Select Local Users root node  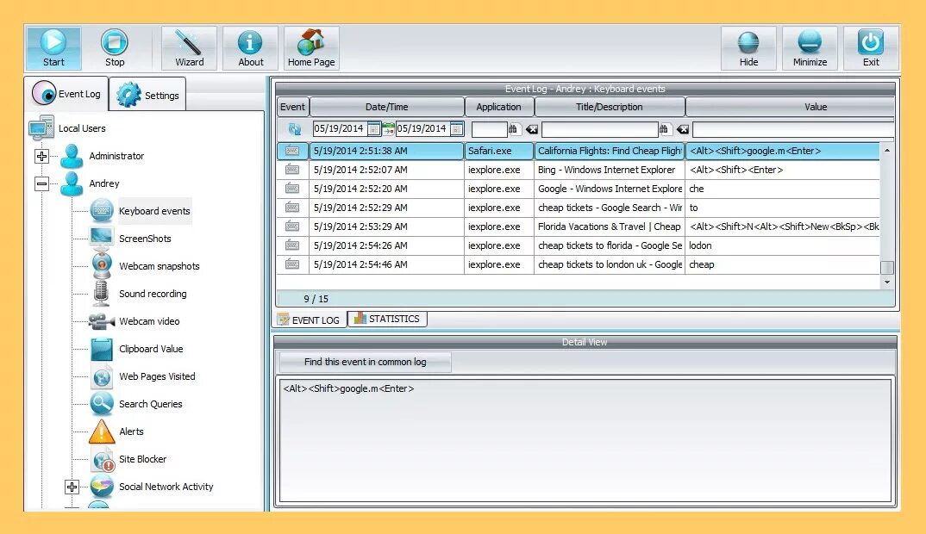82,128
